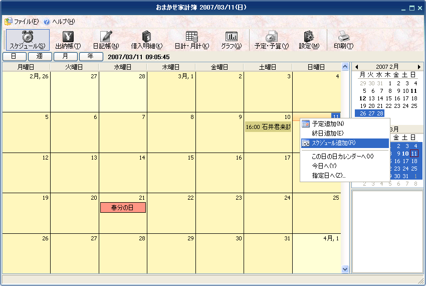Open the 設定 settings icon
The image size is (426, 286).
click(309, 37)
